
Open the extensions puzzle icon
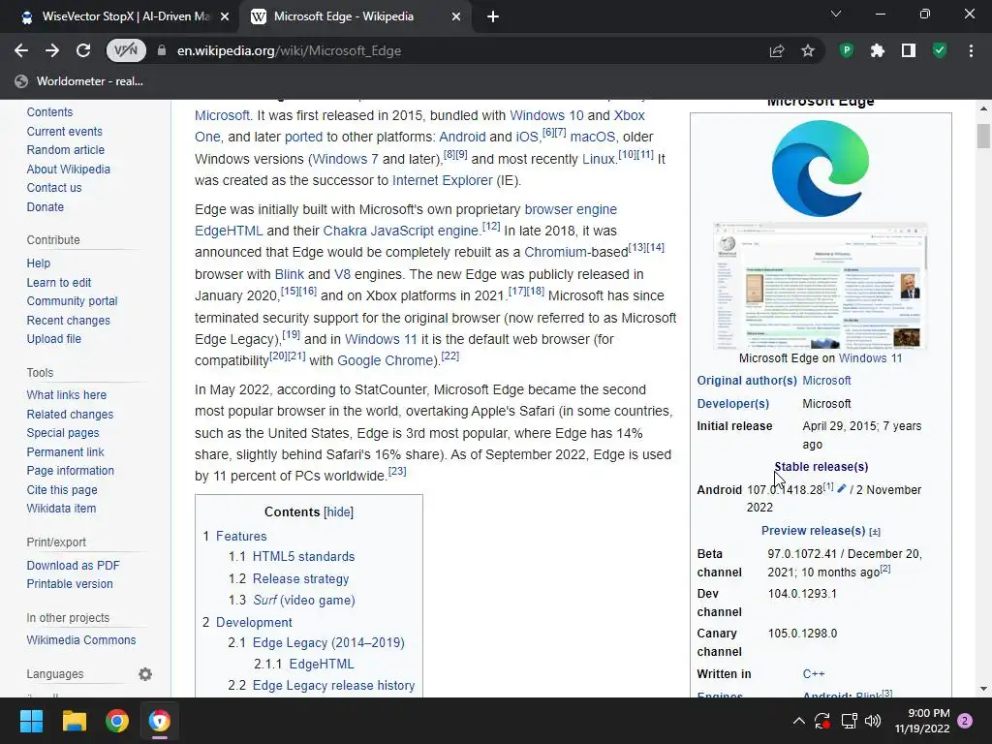878,50
